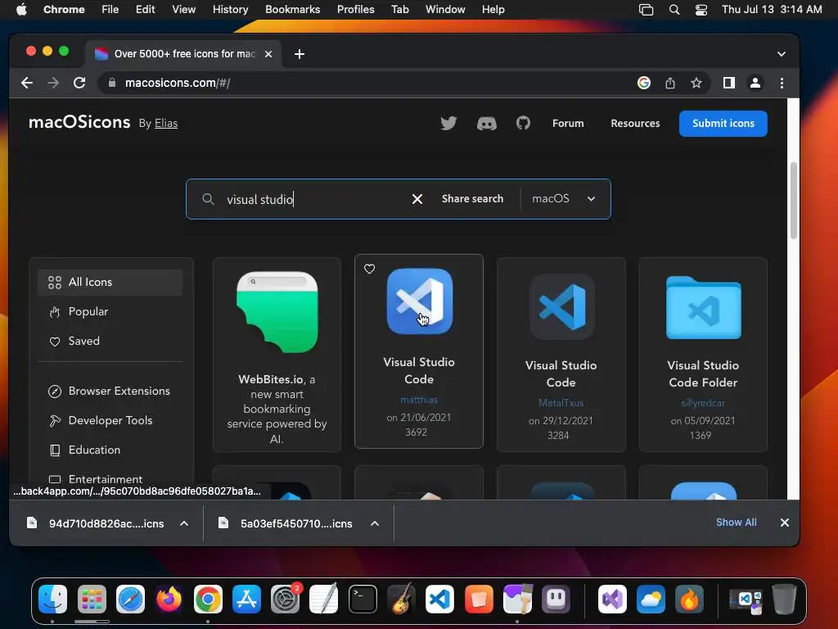Image resolution: width=838 pixels, height=629 pixels.
Task: Click the share page icon in address bar
Action: coord(670,83)
